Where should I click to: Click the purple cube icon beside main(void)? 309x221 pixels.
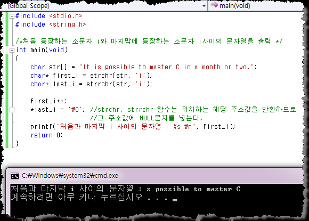(x=215, y=5)
